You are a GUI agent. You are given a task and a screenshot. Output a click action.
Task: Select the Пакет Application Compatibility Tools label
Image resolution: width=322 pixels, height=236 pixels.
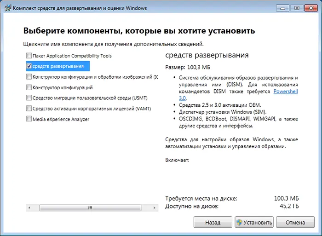pyautogui.click(x=72, y=56)
